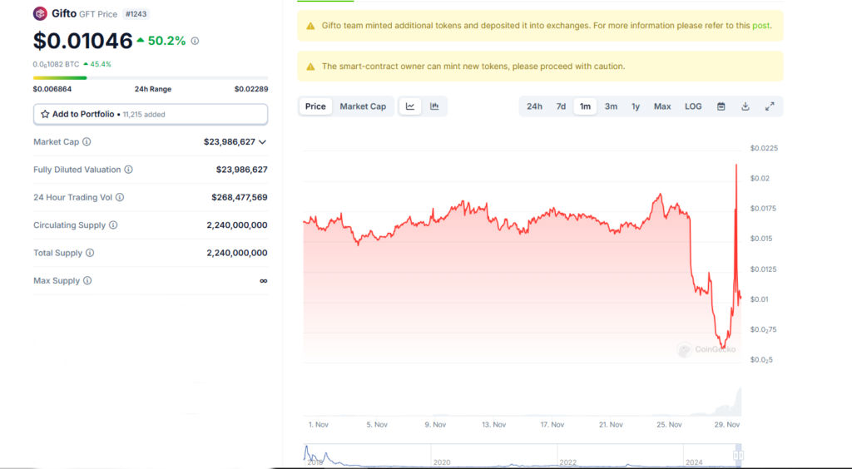The height and width of the screenshot is (469, 852).
Task: Click the warning icon on minted tokens notice
Action: point(311,26)
